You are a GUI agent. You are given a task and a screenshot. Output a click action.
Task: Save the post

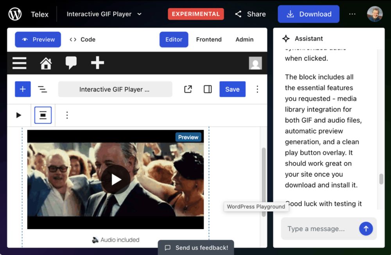232,89
